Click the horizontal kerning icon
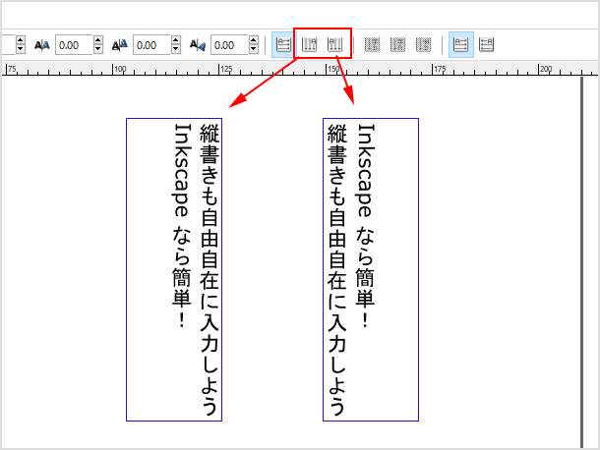Screen dimensions: 600x450 pyautogui.click(x=198, y=45)
